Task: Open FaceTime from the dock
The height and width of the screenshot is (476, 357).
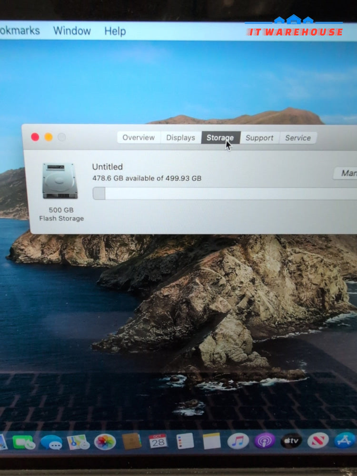Action: click(x=23, y=442)
